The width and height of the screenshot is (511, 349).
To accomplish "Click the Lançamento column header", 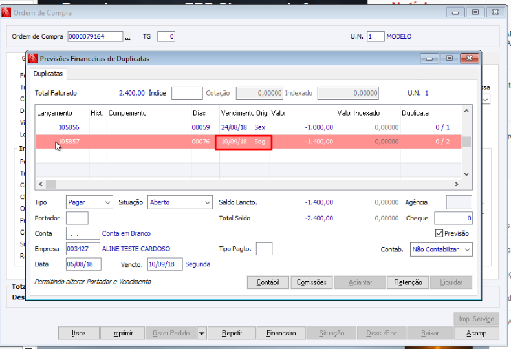I will (x=54, y=113).
